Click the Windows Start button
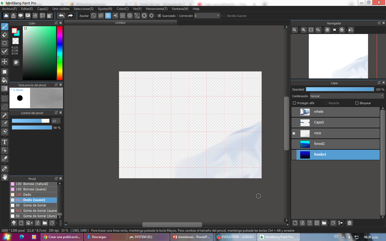 (7, 237)
